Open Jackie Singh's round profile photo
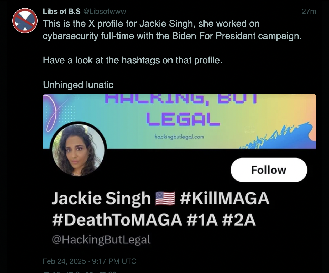Screen dimensions: 329x273 78,150
